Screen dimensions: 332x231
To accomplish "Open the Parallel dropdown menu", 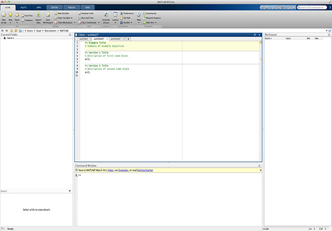I will pos(126,22).
